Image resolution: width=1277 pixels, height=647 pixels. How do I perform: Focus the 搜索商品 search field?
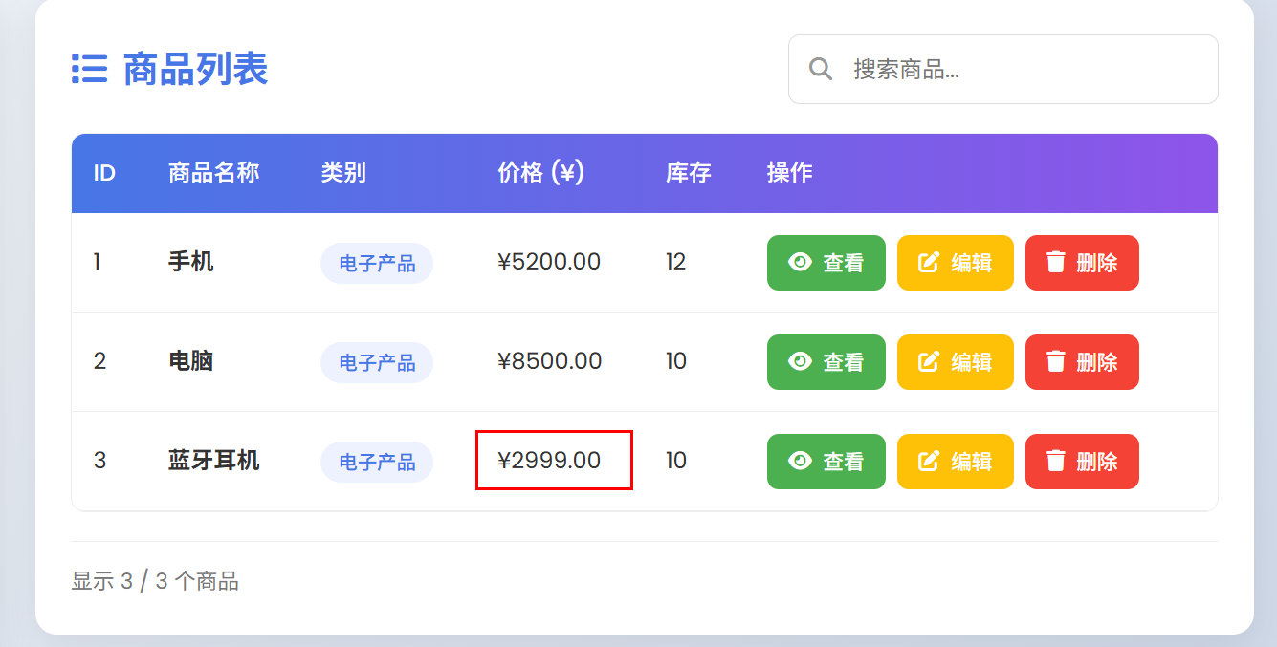tap(1002, 69)
